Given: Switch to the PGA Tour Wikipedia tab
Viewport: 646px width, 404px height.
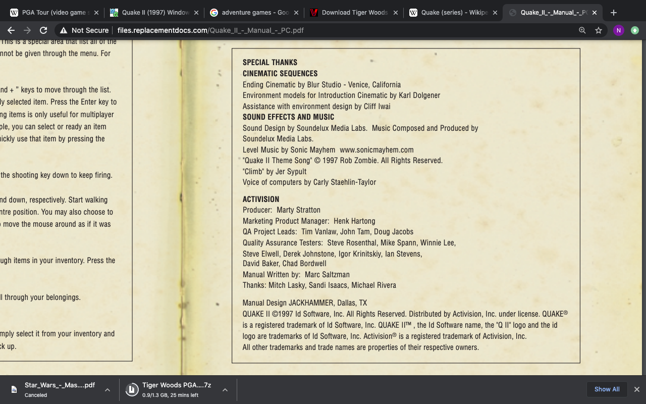Looking at the screenshot, I should click(50, 13).
